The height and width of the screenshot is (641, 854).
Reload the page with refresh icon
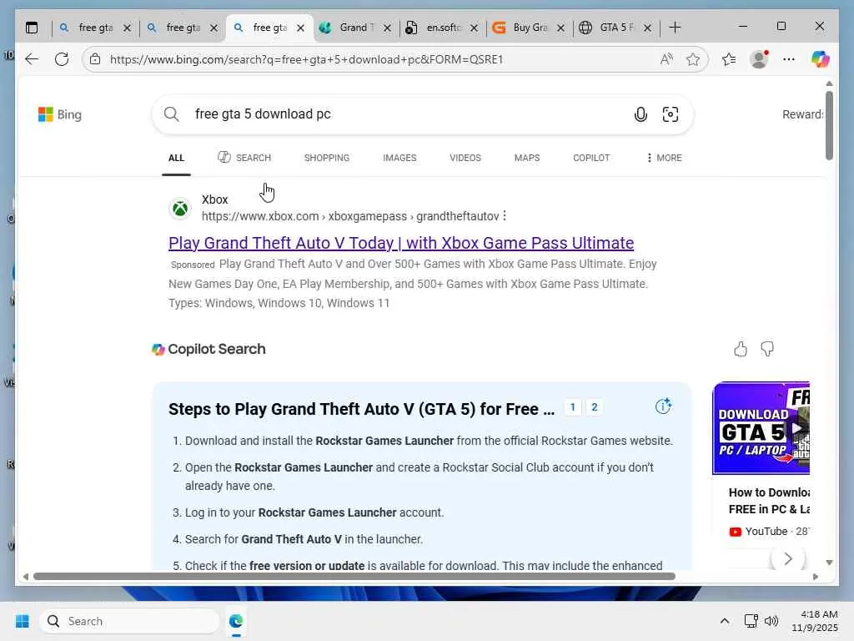pyautogui.click(x=62, y=59)
